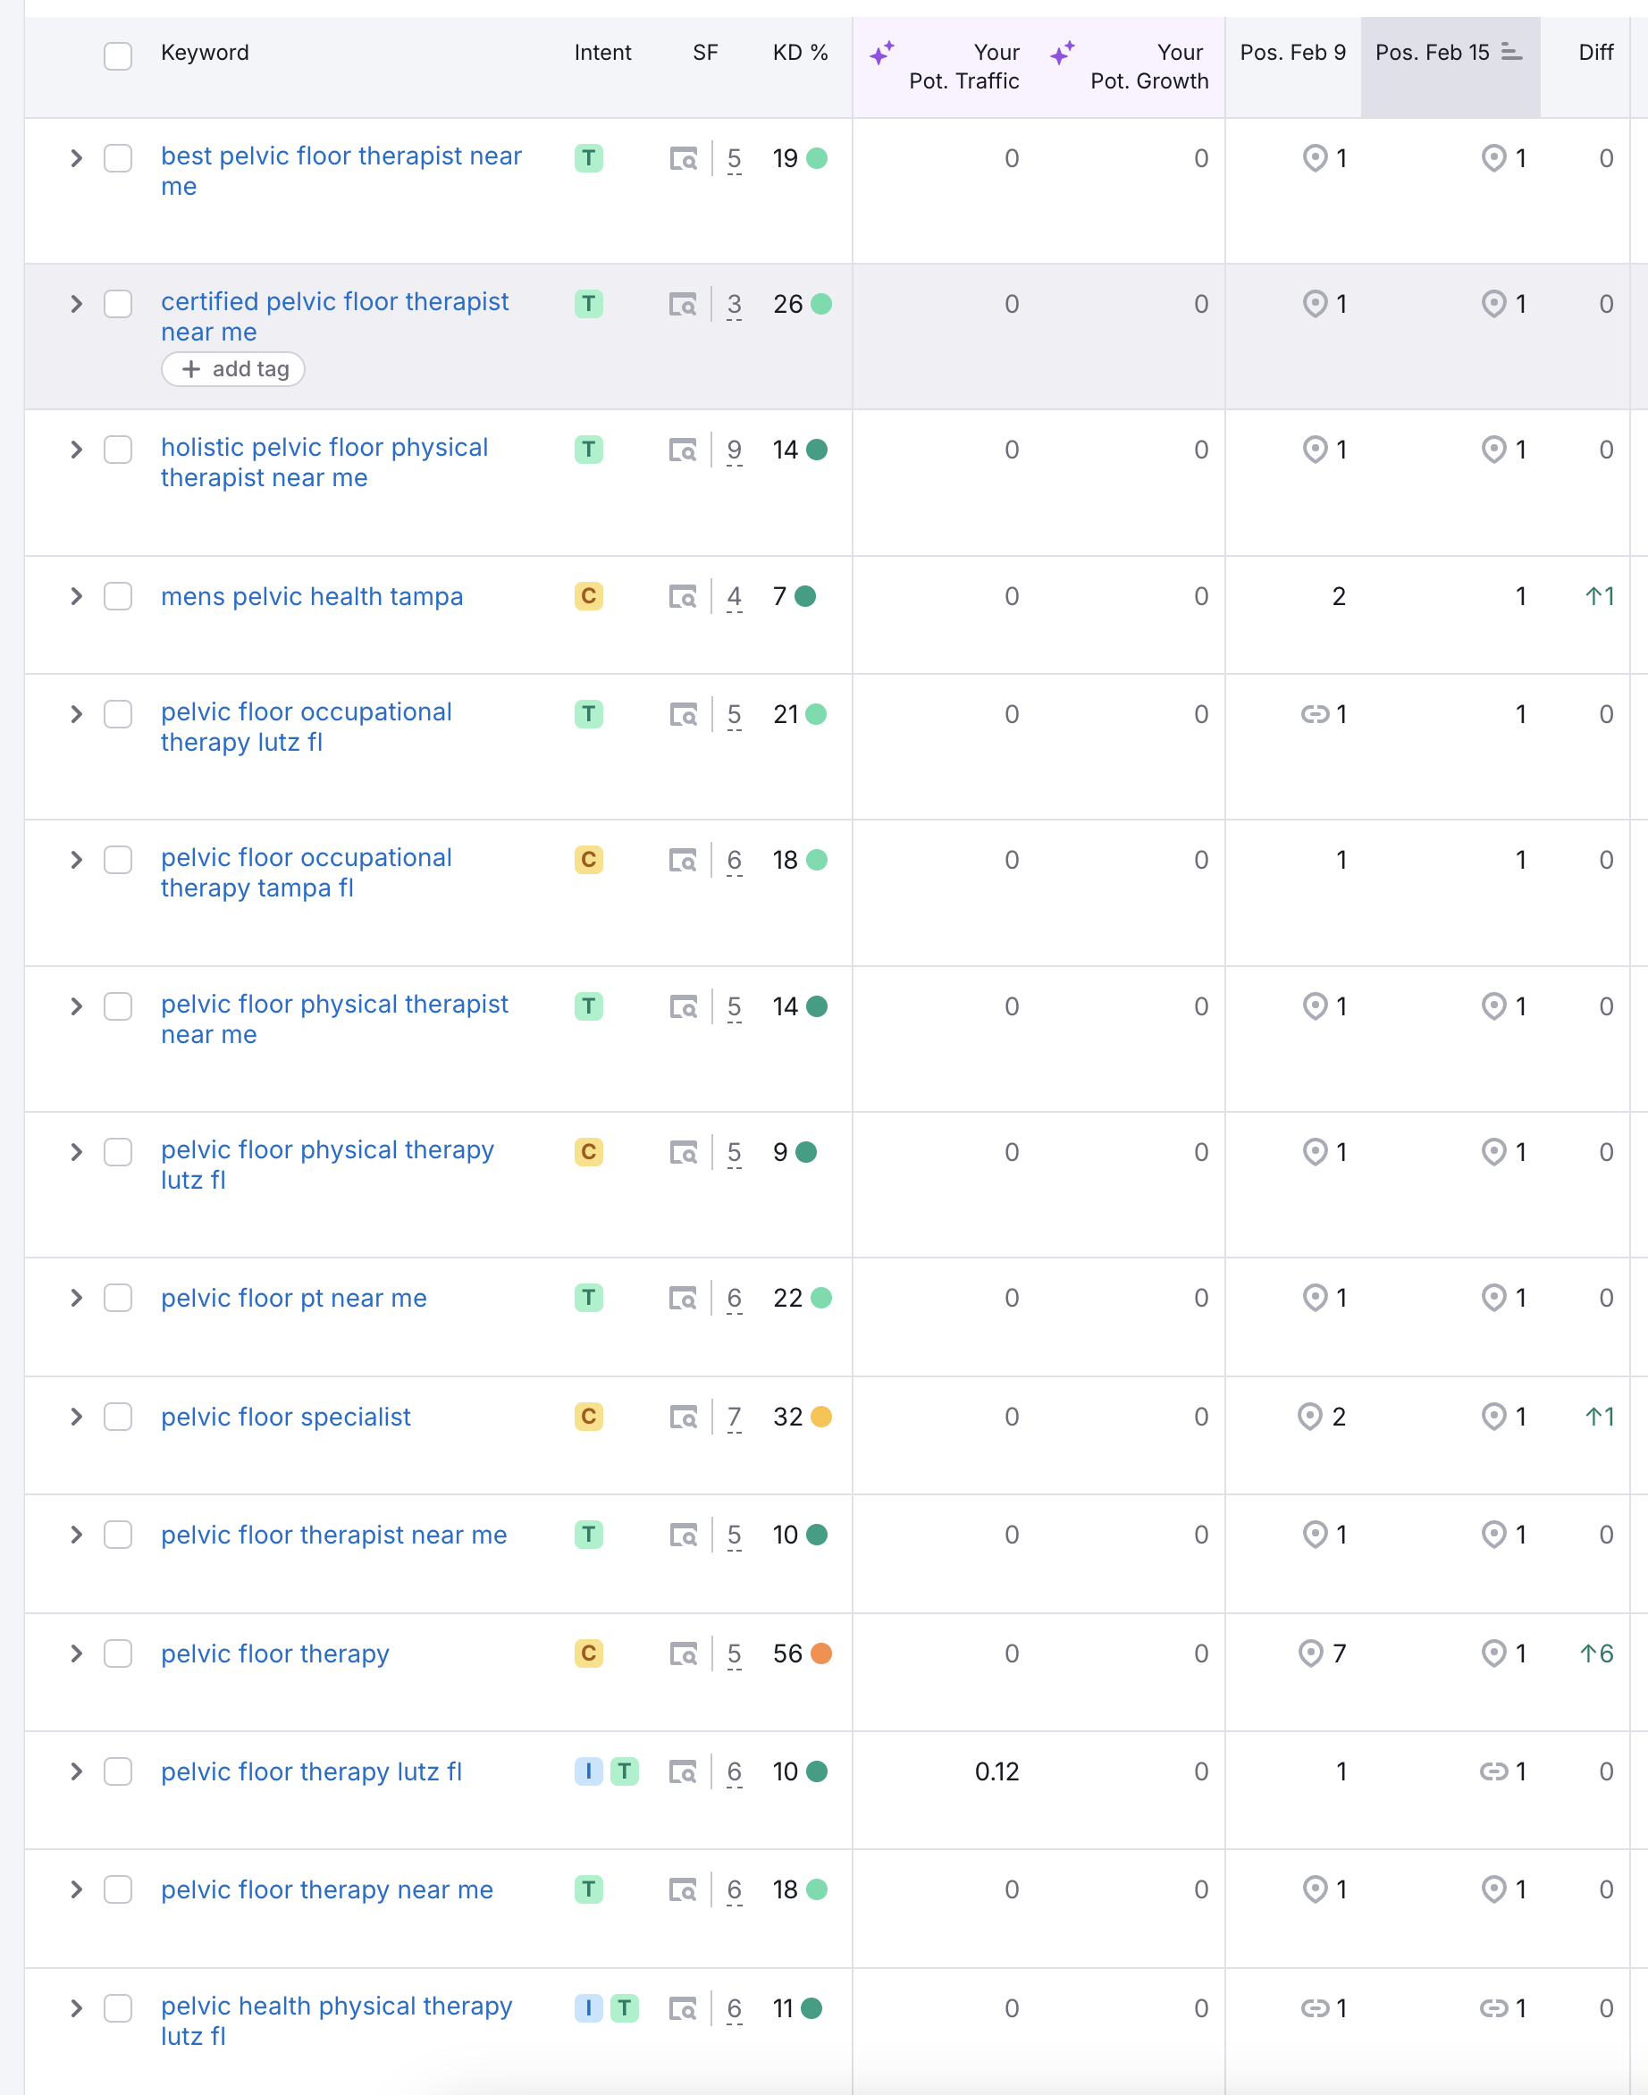The width and height of the screenshot is (1648, 2095).
Task: Click the SERP features icon for "pelvic floor therapy"
Action: (684, 1653)
